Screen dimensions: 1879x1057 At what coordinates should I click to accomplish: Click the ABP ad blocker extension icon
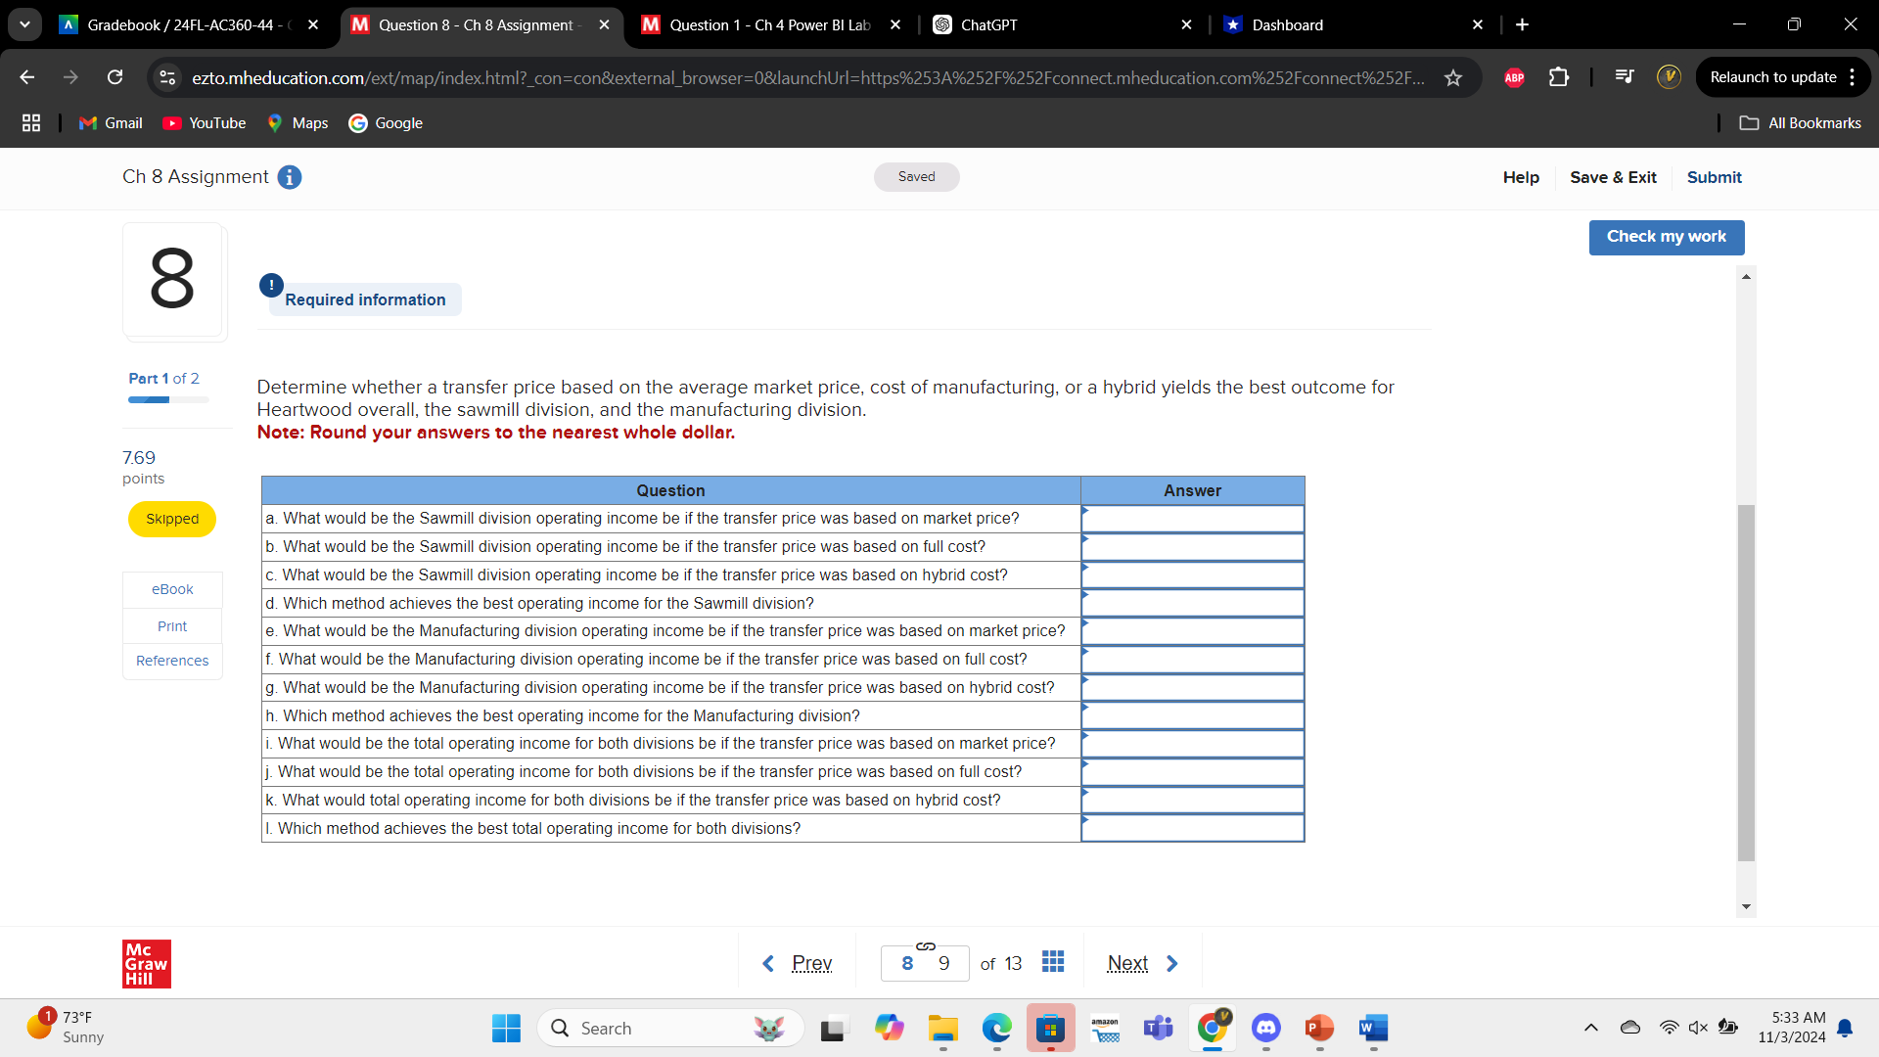1514,77
